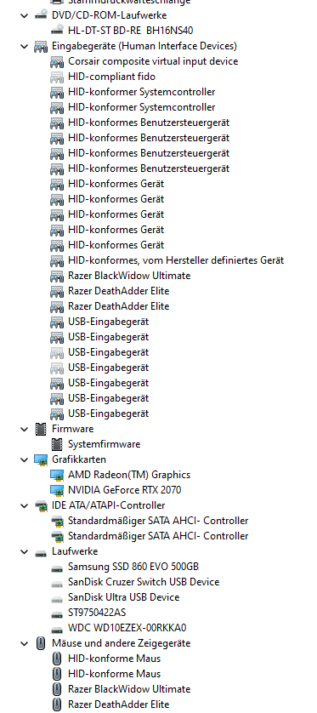The height and width of the screenshot is (713, 317).
Task: Click the chip icon beside Systemfirmware
Action: click(57, 444)
